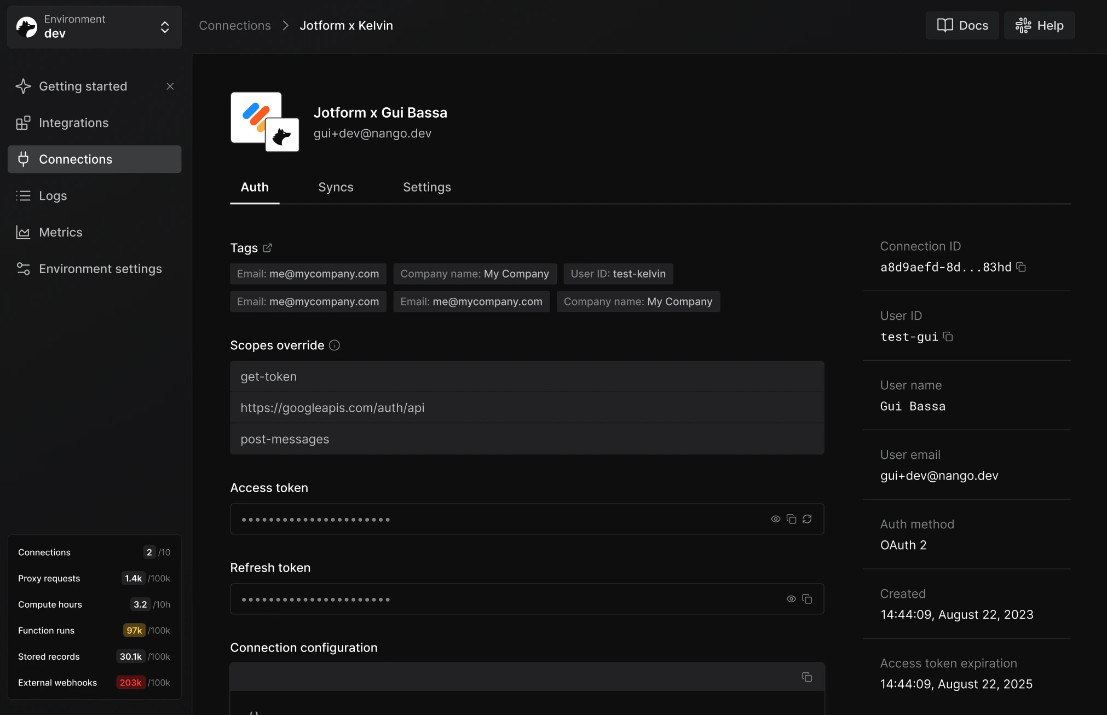This screenshot has height=715, width=1107.
Task: Copy the Connection ID value
Action: coord(1020,267)
